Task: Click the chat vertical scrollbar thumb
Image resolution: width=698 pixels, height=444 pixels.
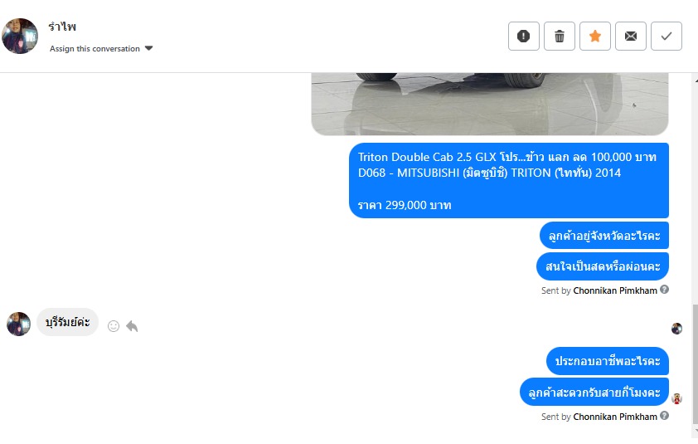Action: pyautogui.click(x=695, y=363)
